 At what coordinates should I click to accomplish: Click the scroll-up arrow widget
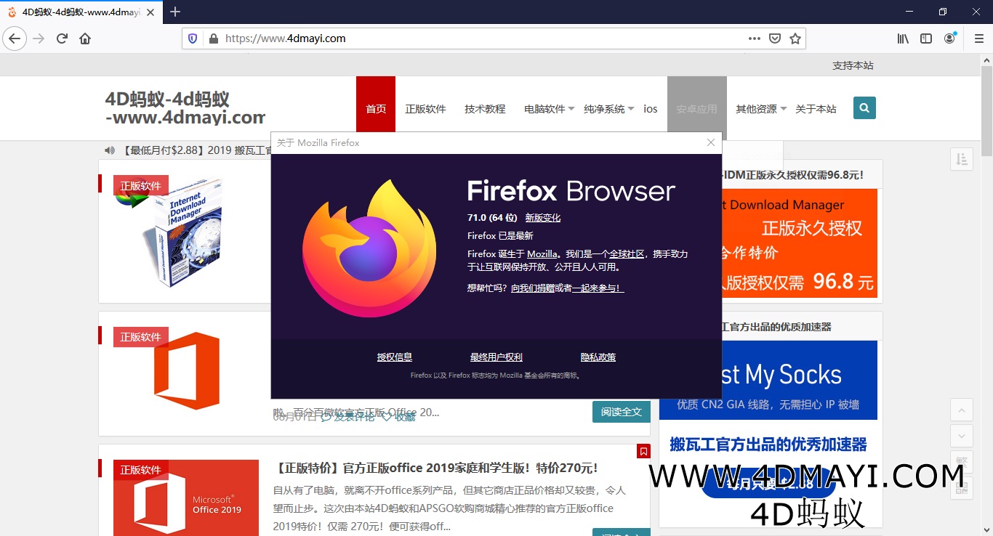coord(962,410)
